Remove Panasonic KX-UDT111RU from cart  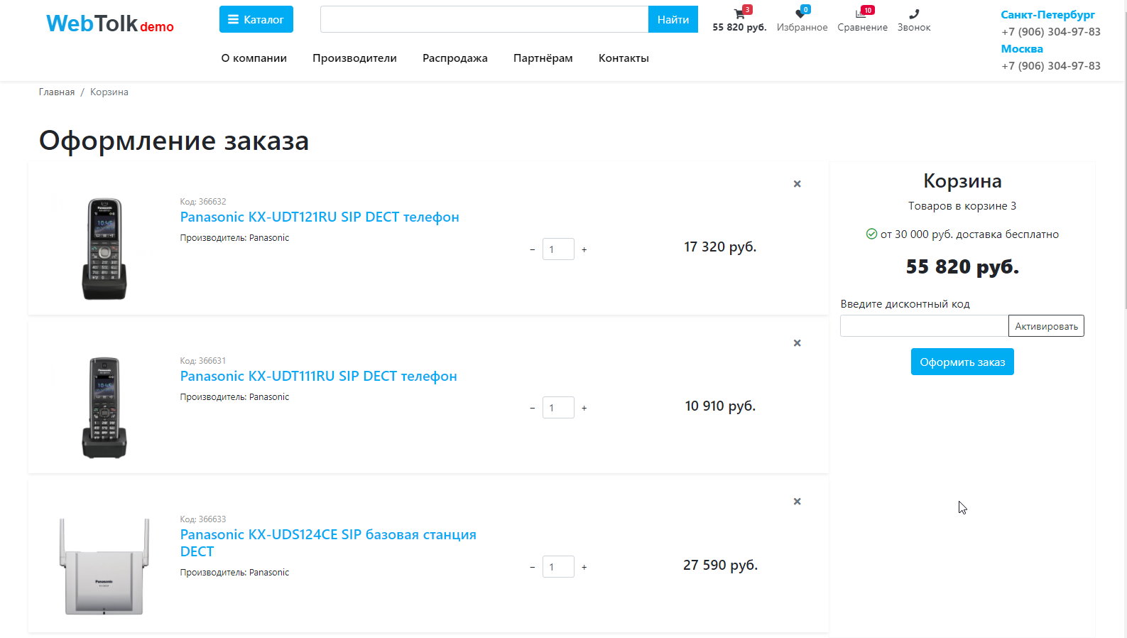tap(797, 343)
